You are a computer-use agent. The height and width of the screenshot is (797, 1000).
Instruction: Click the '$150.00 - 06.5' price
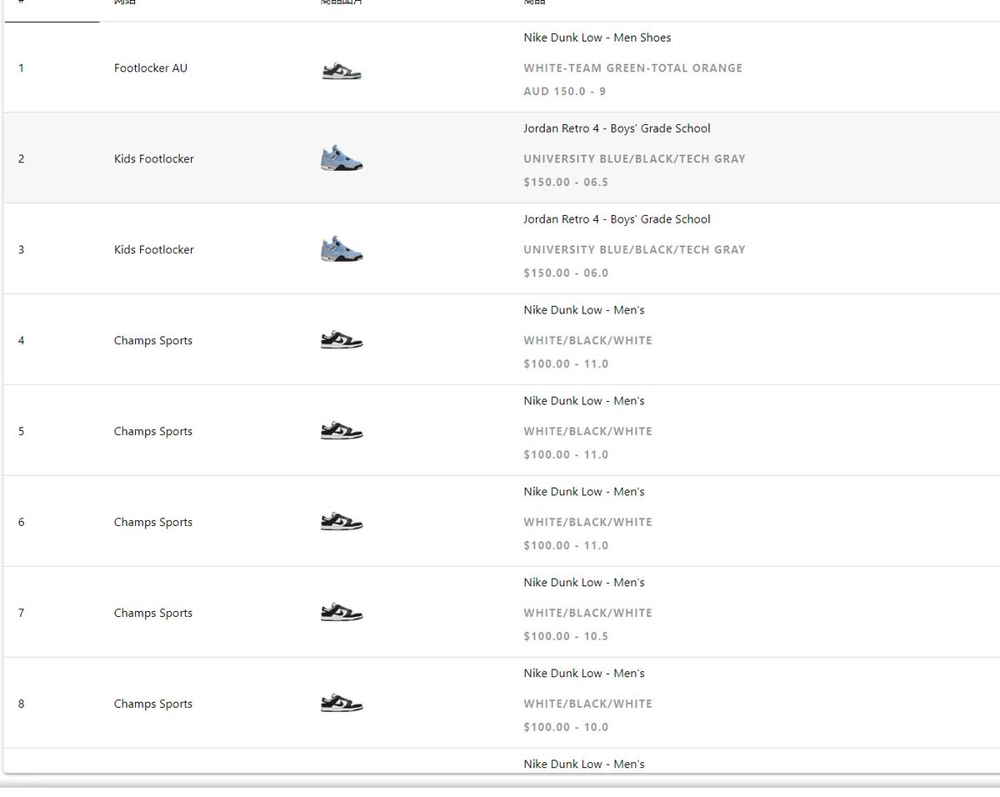(566, 182)
